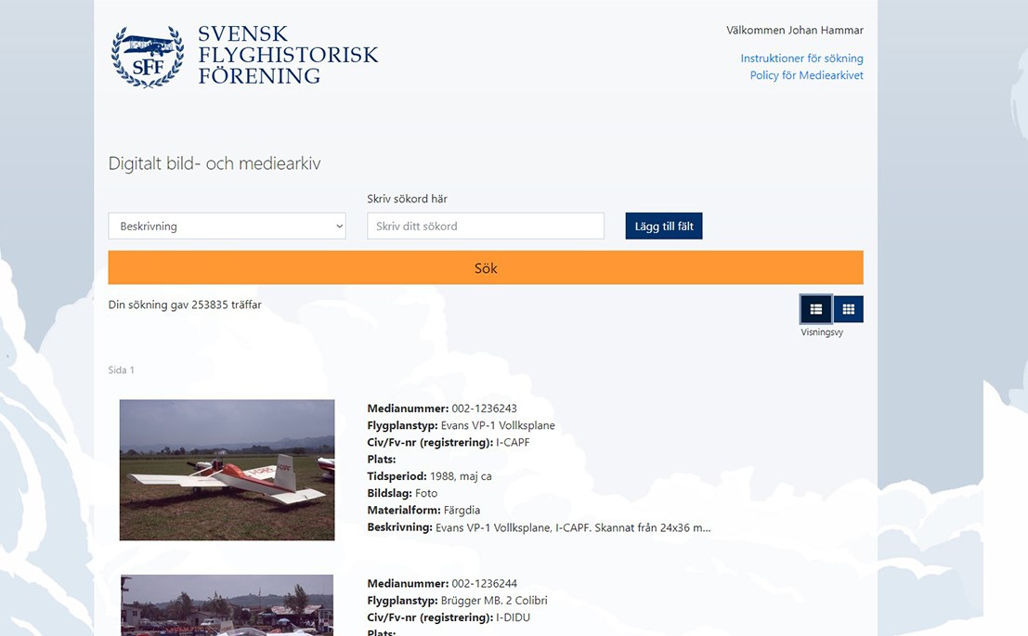
Task: Open the Brügger MB. 2 Colibri thumbnail
Action: pyautogui.click(x=227, y=605)
